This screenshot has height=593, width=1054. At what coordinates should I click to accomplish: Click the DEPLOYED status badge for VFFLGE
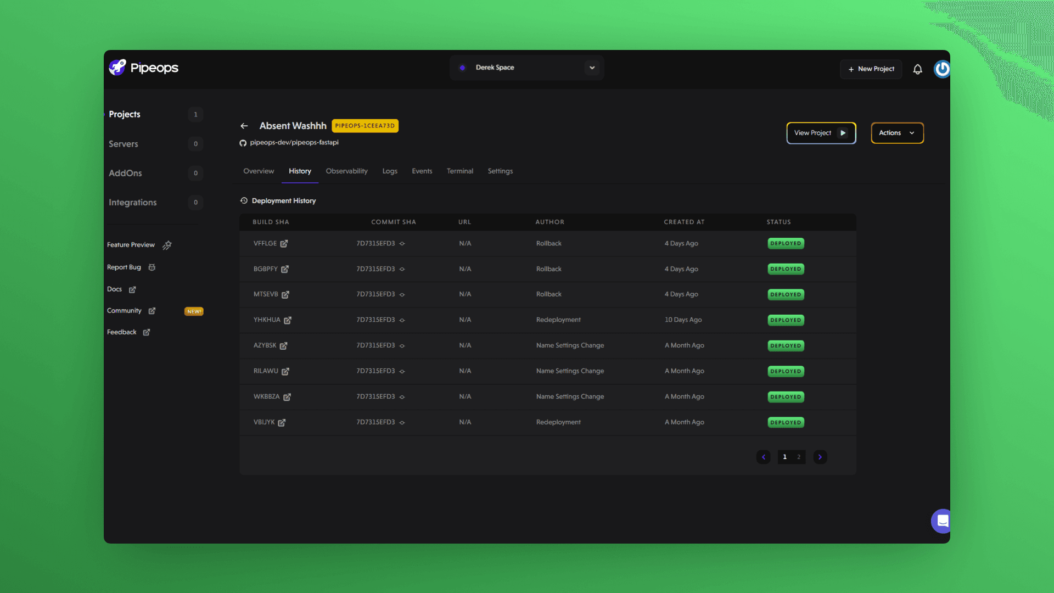tap(786, 244)
